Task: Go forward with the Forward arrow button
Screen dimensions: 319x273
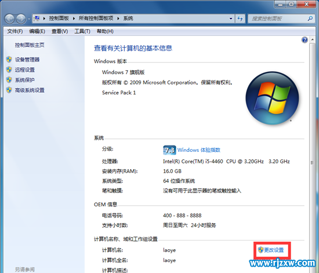Action: pyautogui.click(x=21, y=19)
